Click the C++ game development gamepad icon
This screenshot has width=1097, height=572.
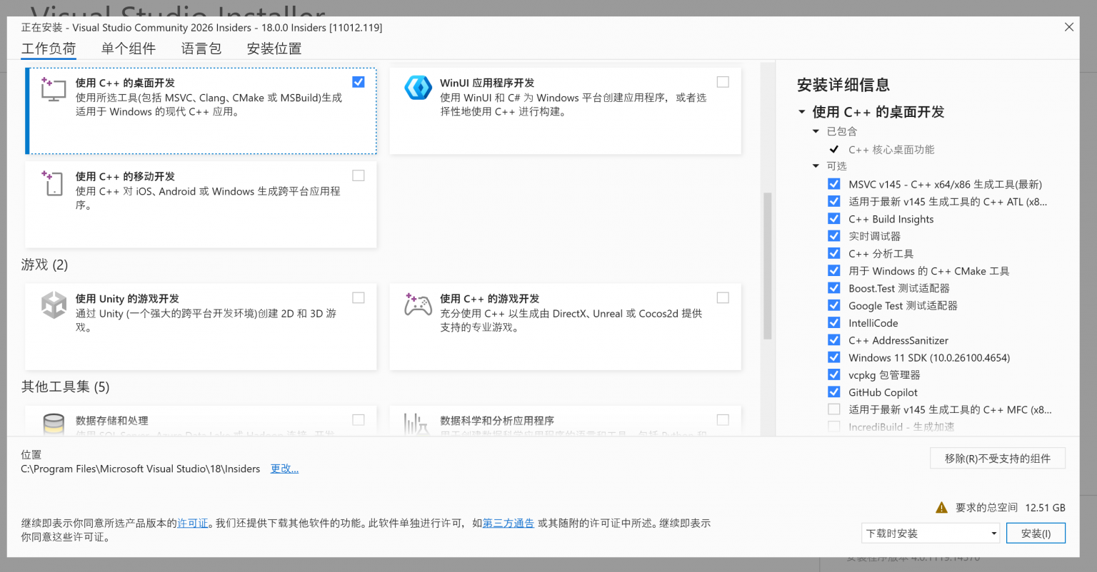418,305
